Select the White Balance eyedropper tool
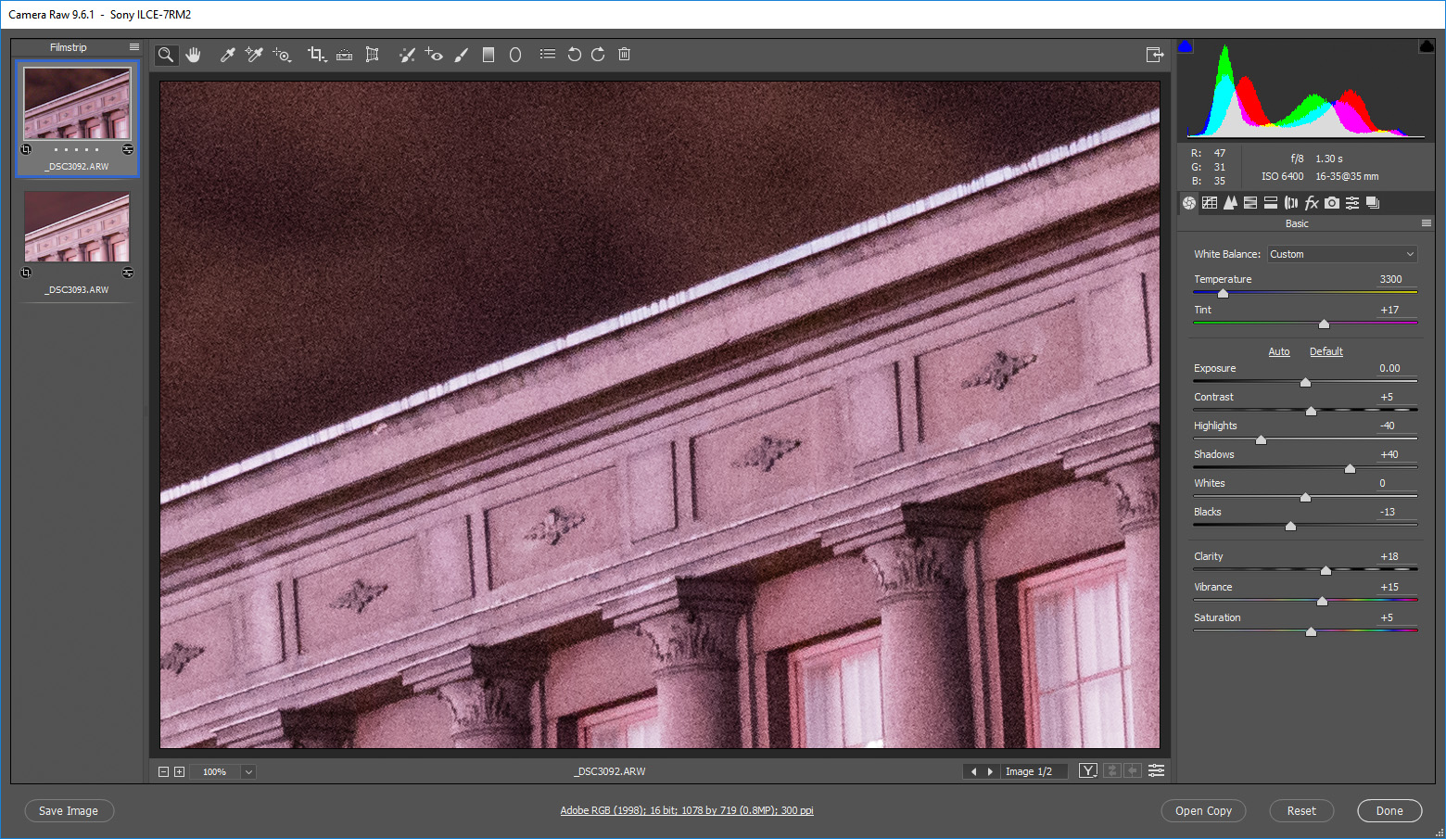 (x=227, y=55)
